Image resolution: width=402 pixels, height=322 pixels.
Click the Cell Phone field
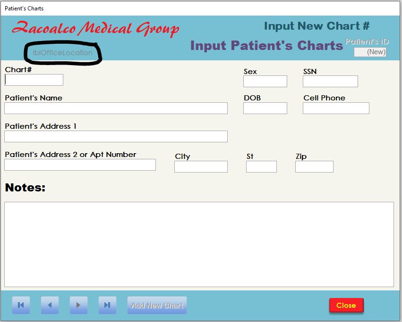[x=336, y=108]
